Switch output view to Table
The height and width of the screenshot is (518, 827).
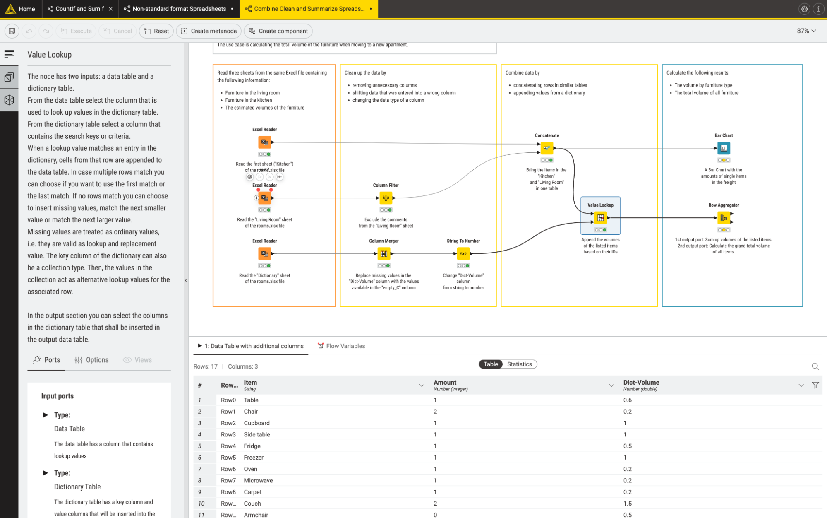pyautogui.click(x=491, y=364)
